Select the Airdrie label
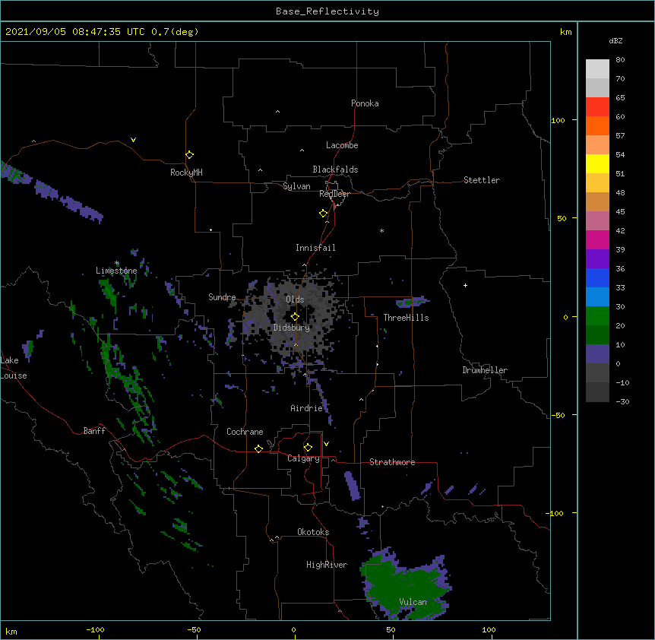 tap(306, 408)
